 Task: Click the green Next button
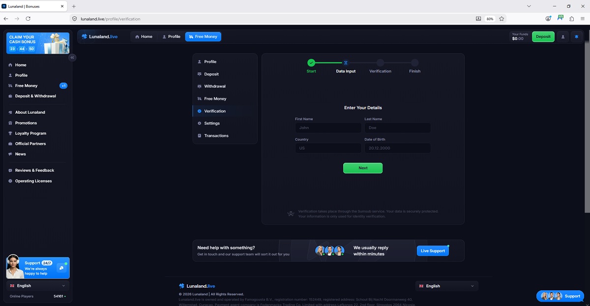[x=363, y=168]
